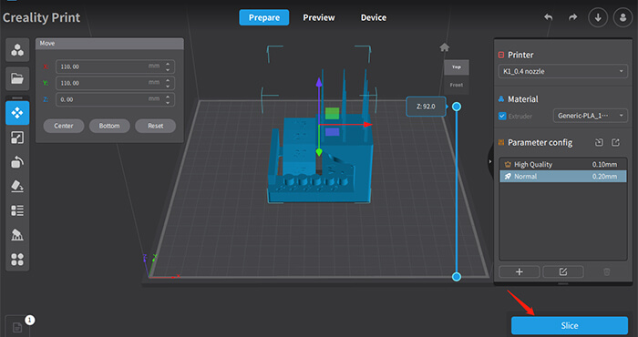Select the Normal 0.20mm profile
Image resolution: width=638 pixels, height=337 pixels.
[x=562, y=176]
